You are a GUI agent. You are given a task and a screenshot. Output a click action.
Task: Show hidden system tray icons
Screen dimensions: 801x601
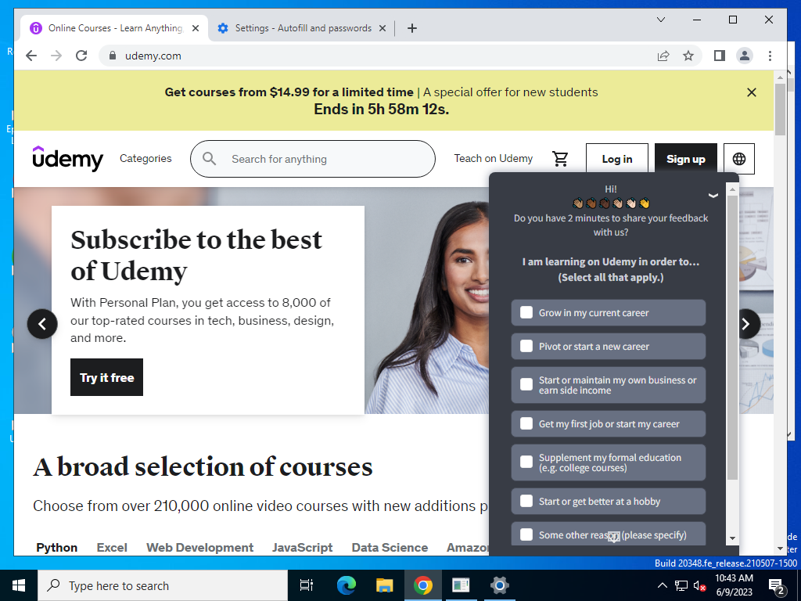[662, 585]
